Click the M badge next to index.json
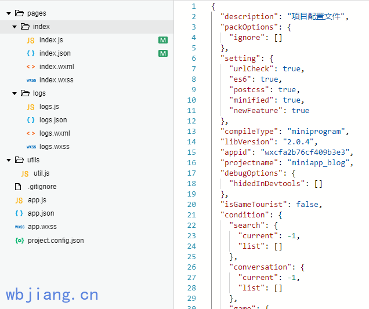Screen dimensions: 369x309 point(163,53)
